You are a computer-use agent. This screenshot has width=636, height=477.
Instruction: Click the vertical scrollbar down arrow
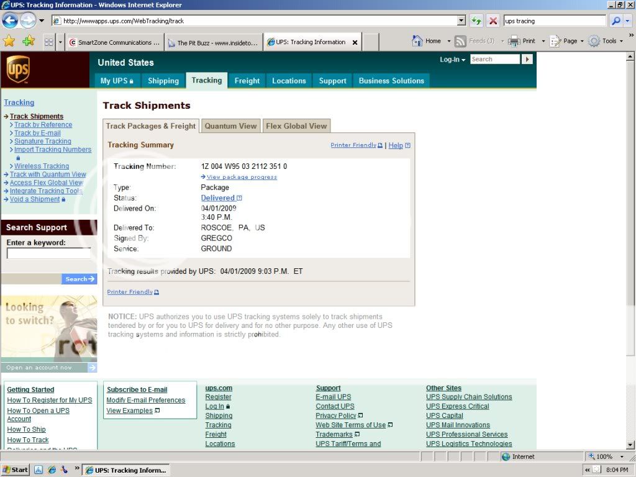tap(630, 445)
